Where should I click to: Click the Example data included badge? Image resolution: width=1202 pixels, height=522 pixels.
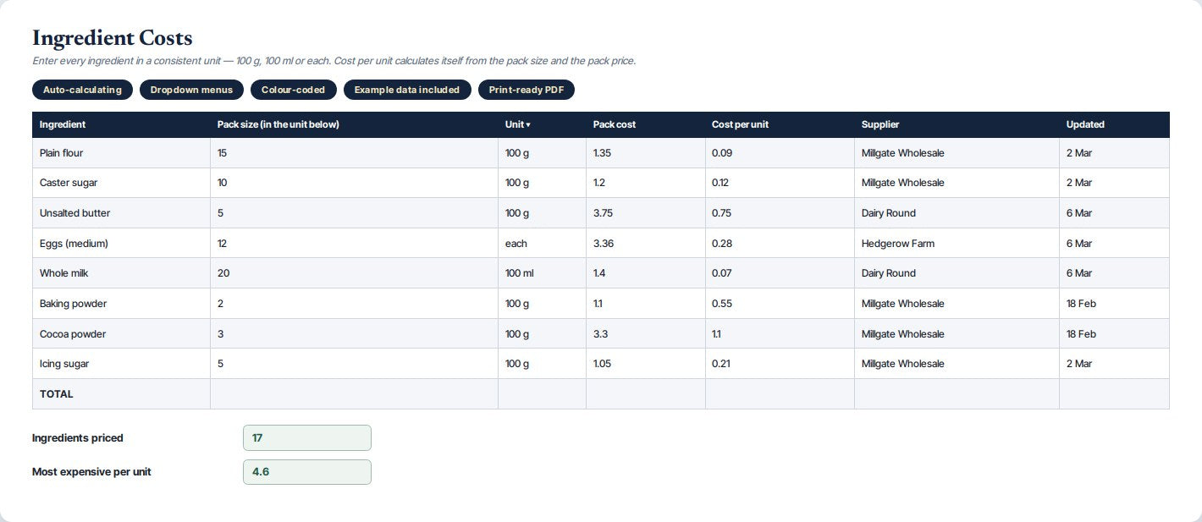click(x=407, y=90)
